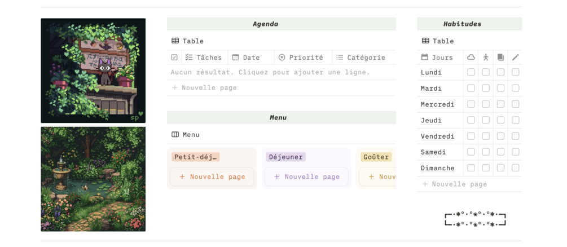
Task: Check the pencil habit for Dimanche
Action: pos(515,168)
